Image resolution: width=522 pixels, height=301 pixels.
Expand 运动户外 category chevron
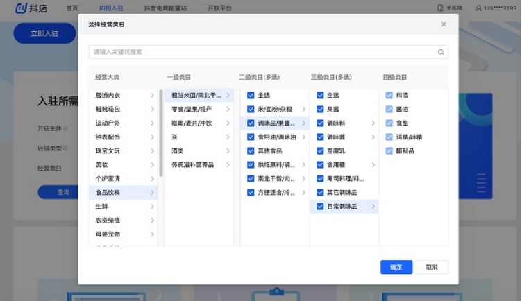(x=152, y=123)
